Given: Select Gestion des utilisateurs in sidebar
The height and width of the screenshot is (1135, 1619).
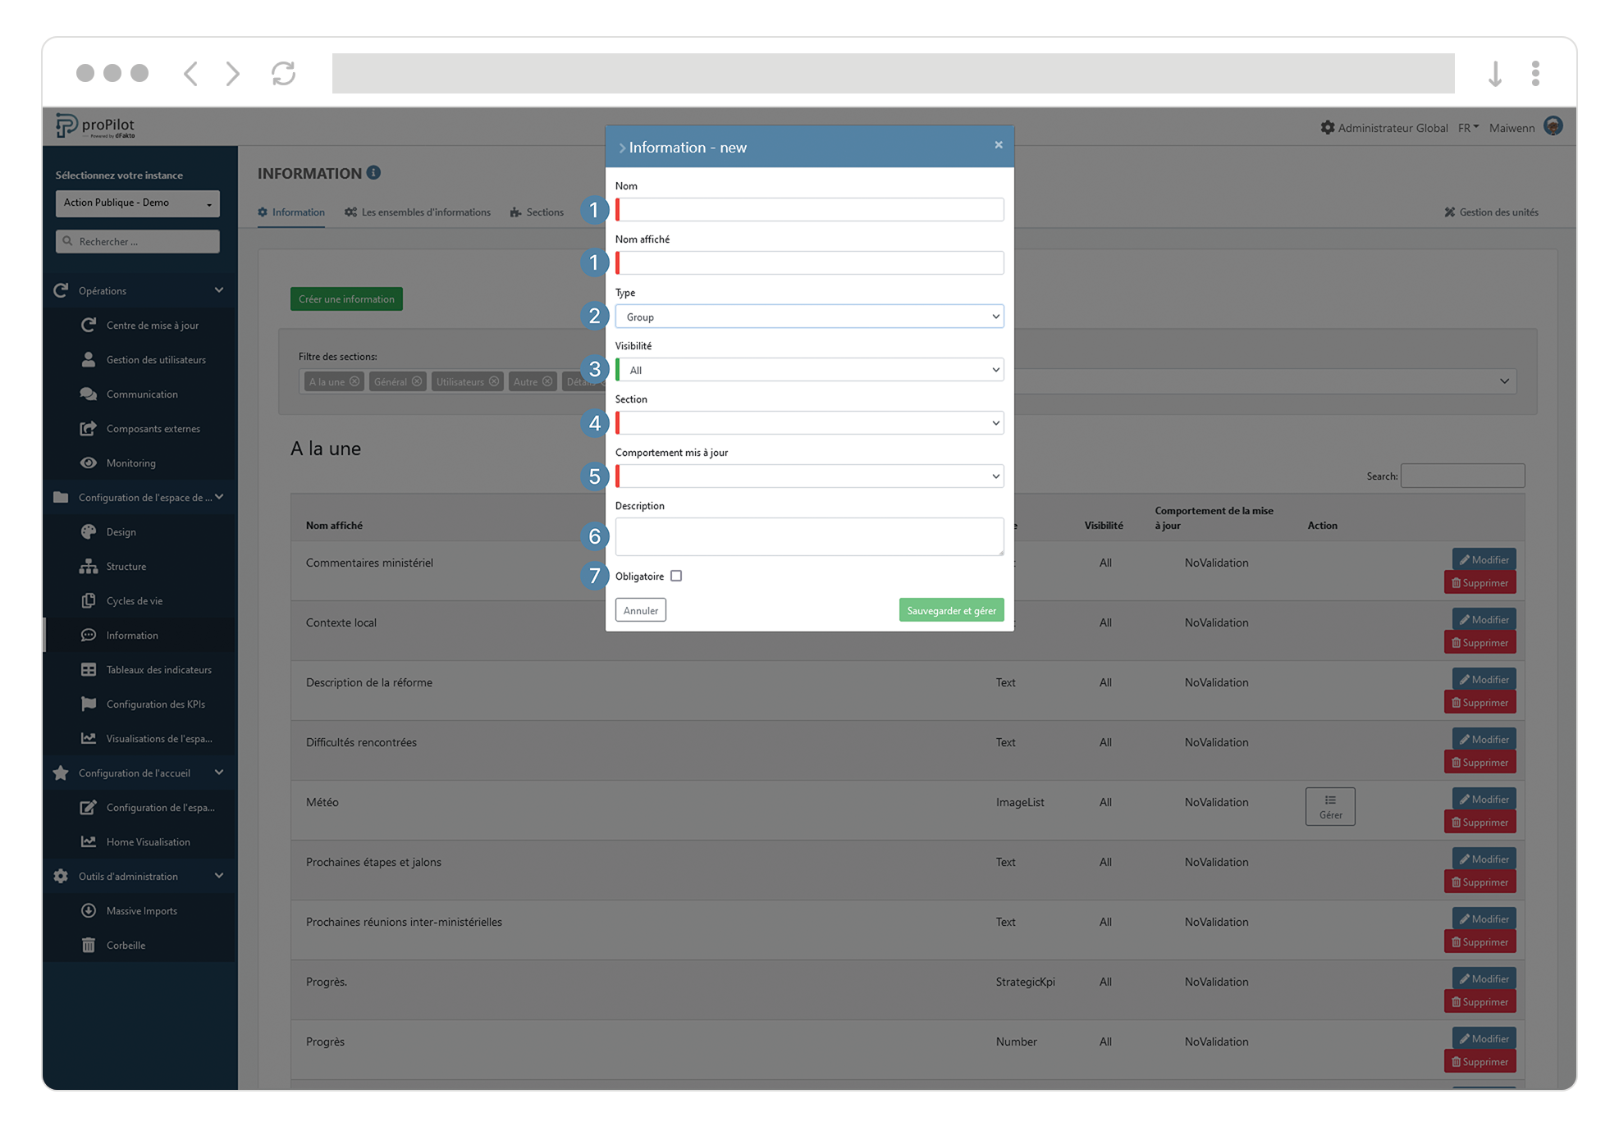Looking at the screenshot, I should 156,359.
